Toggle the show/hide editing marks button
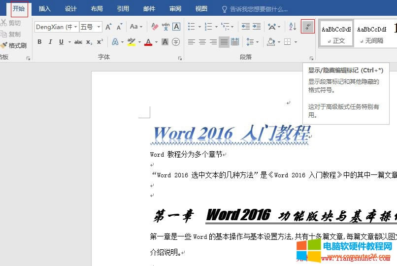The height and width of the screenshot is (266, 397). tap(308, 27)
